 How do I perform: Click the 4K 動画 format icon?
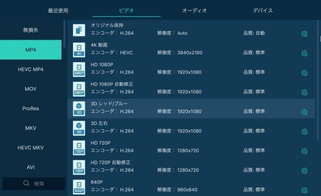tap(79, 50)
